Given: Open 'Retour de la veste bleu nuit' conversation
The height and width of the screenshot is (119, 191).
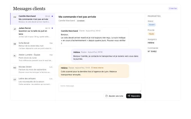Looking at the screenshot, I should (33, 46).
